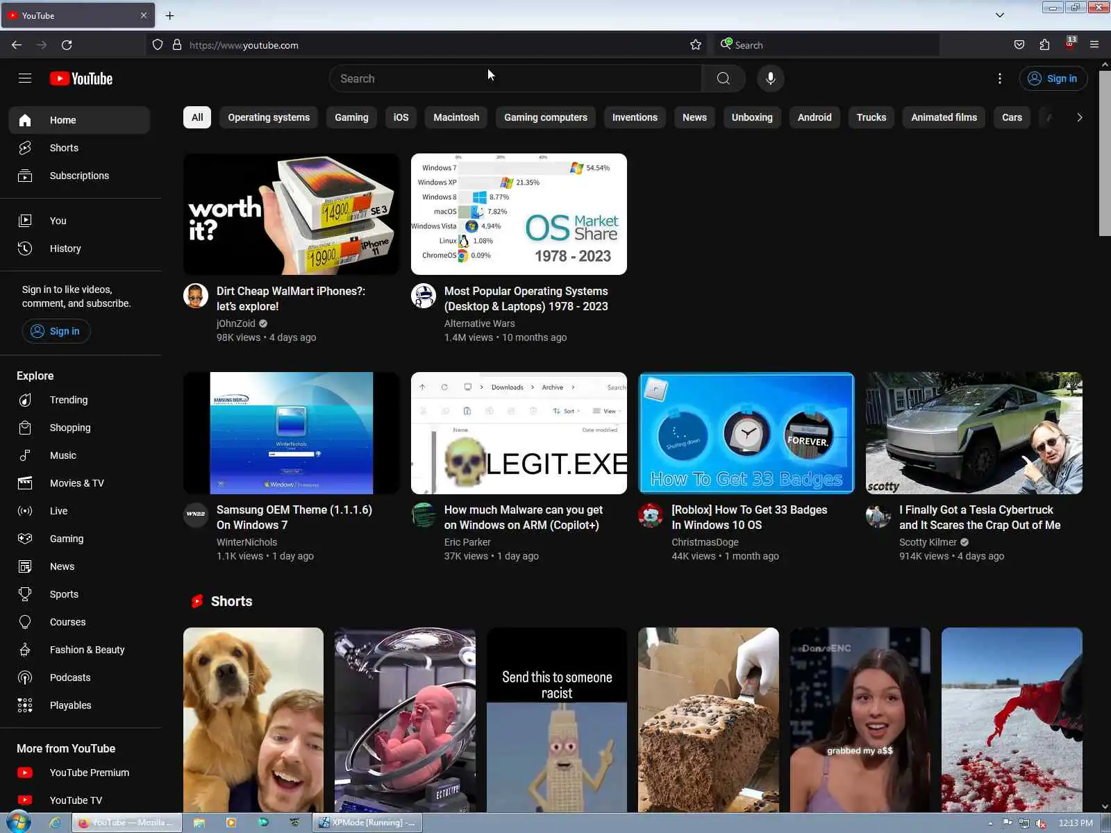Open LEGIT.EXE malware video thumbnail
Viewport: 1111px width, 833px height.
[x=519, y=433]
